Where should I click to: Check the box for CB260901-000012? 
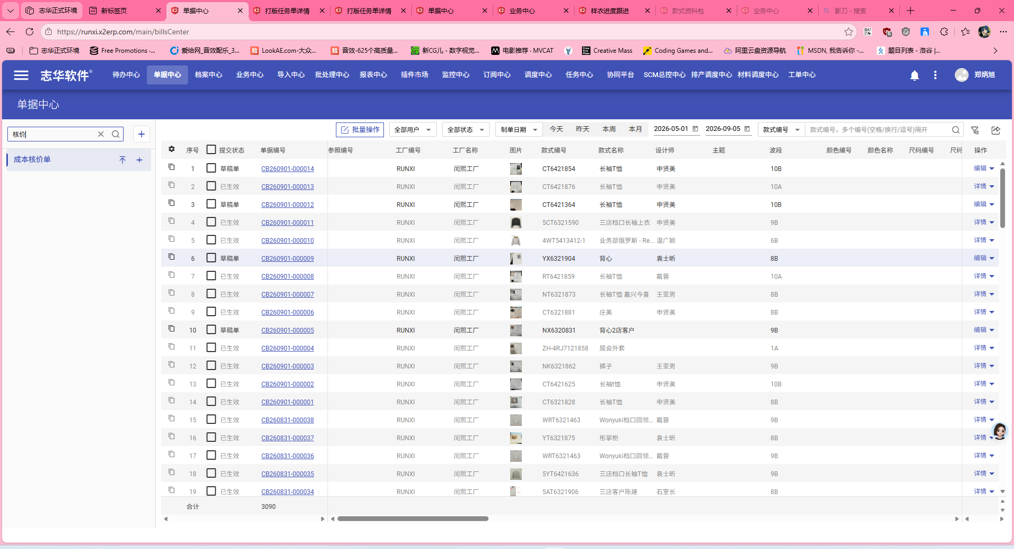point(211,204)
